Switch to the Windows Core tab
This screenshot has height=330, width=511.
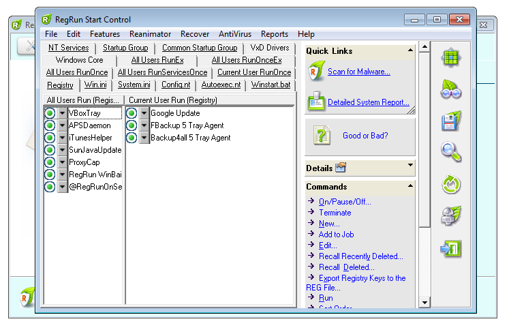[79, 60]
